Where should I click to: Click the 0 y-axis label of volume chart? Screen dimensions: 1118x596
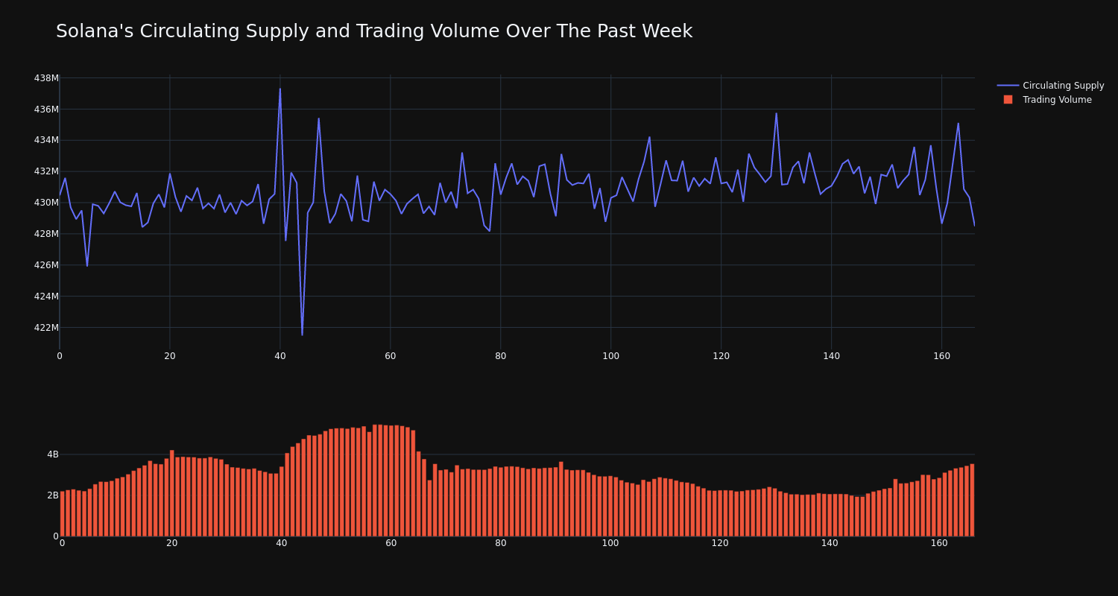tap(56, 536)
